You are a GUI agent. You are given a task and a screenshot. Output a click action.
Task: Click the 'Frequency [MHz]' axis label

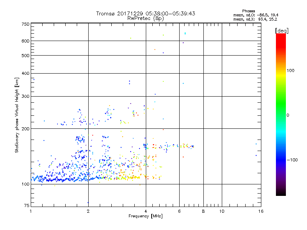tap(145, 216)
